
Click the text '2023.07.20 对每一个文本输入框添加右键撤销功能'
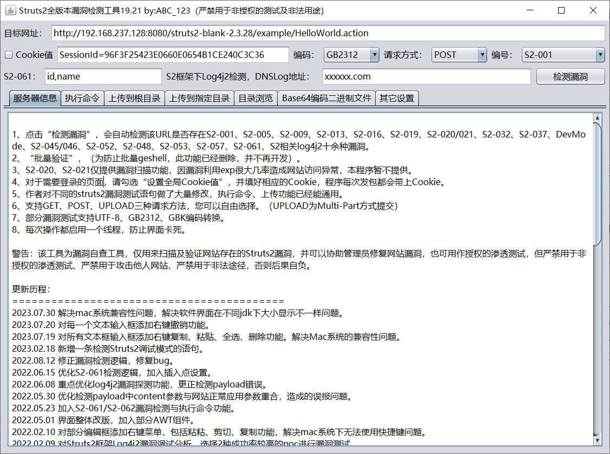(x=111, y=325)
